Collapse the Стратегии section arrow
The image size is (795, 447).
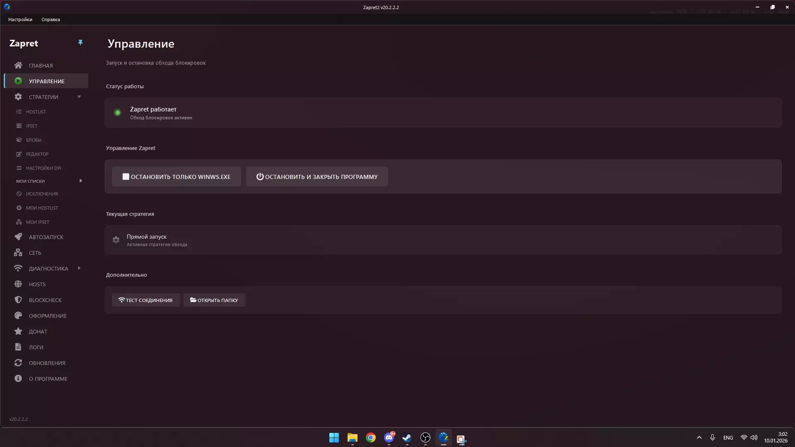coord(79,97)
